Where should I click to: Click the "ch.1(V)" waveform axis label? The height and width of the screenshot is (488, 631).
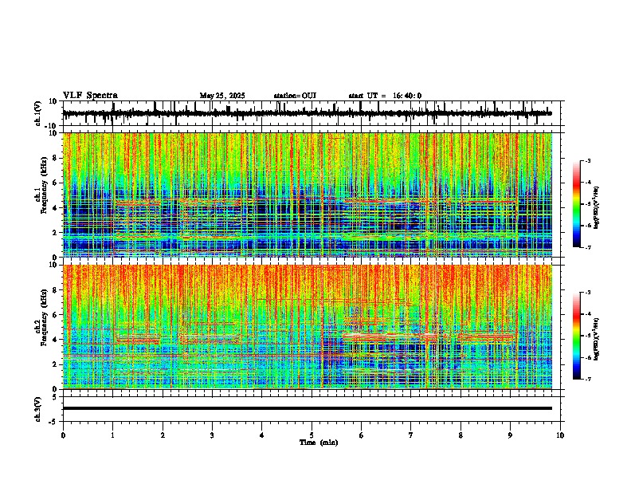pos(38,113)
